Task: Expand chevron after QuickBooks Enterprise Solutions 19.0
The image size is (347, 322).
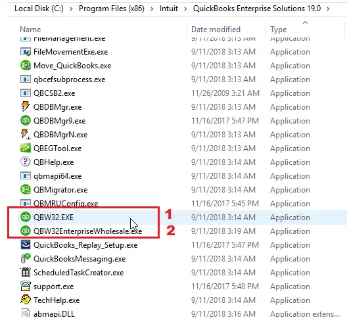Action: (328, 9)
